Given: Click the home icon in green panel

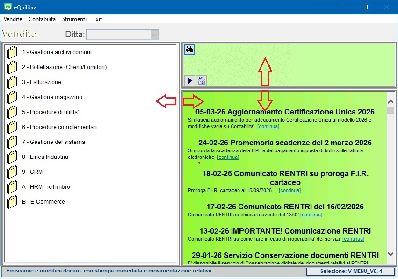Looking at the screenshot, I should (x=201, y=80).
